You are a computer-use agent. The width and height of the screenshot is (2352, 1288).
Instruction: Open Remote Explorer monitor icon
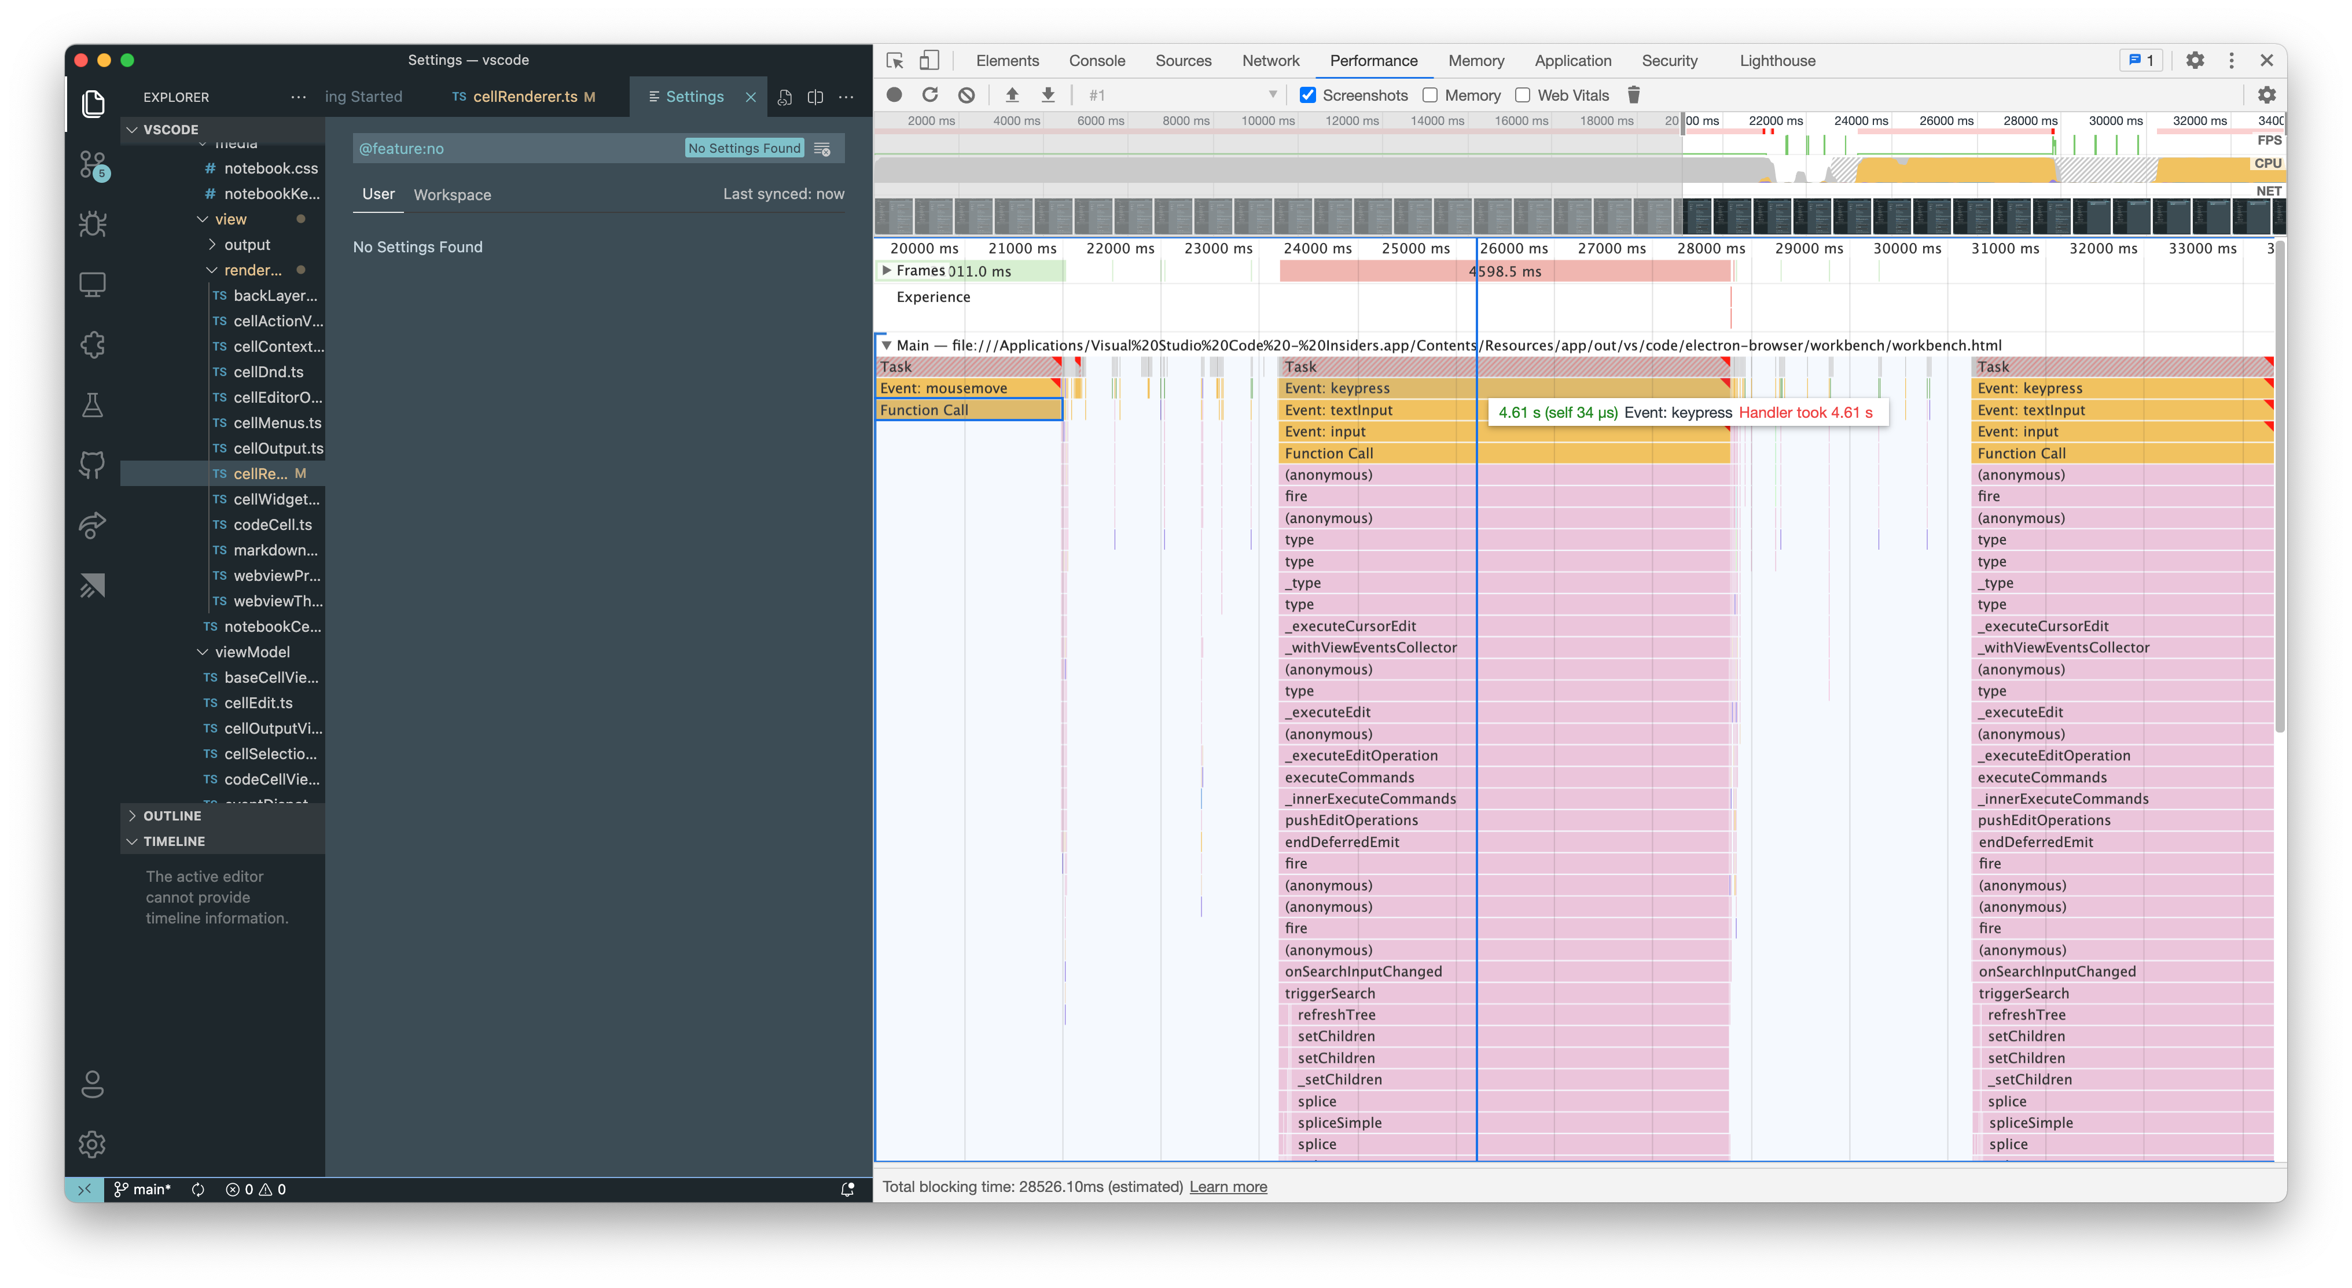pyautogui.click(x=92, y=285)
